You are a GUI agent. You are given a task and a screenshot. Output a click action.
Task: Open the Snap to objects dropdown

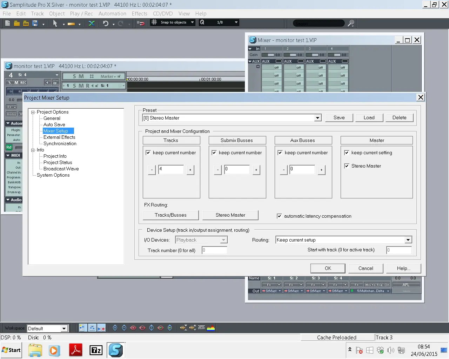click(x=192, y=22)
